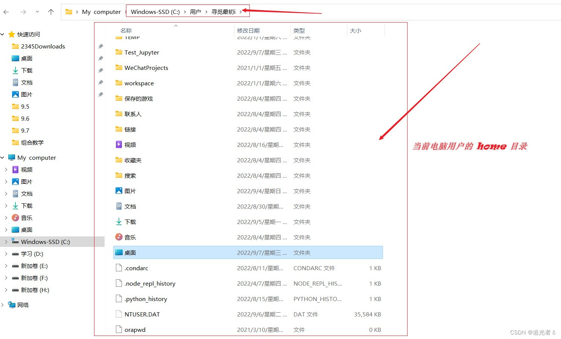The image size is (561, 339).
Task: Open the Test_Jupyter folder
Action: point(142,52)
